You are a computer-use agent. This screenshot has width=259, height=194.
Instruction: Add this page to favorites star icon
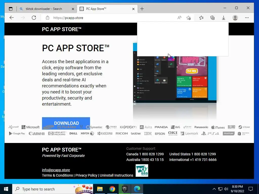(188, 18)
